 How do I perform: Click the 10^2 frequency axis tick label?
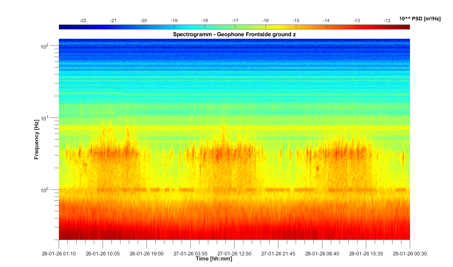coord(45,46)
